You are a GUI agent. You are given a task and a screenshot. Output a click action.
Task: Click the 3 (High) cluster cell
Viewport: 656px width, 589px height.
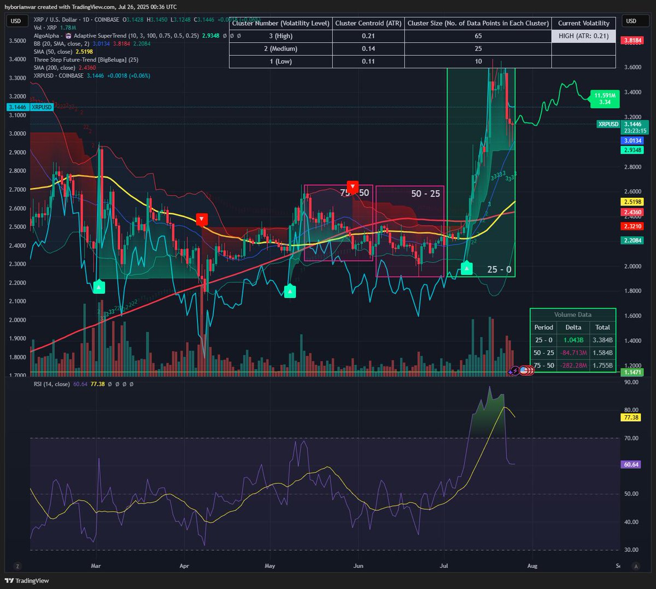(280, 36)
